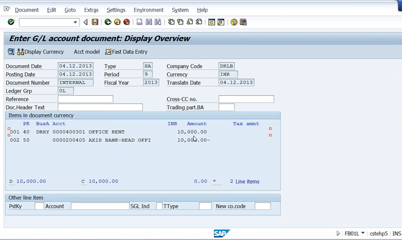Viewport: 402px width, 240px height.
Task: Click the Ledger Grp field 0L
Action: coord(66,91)
